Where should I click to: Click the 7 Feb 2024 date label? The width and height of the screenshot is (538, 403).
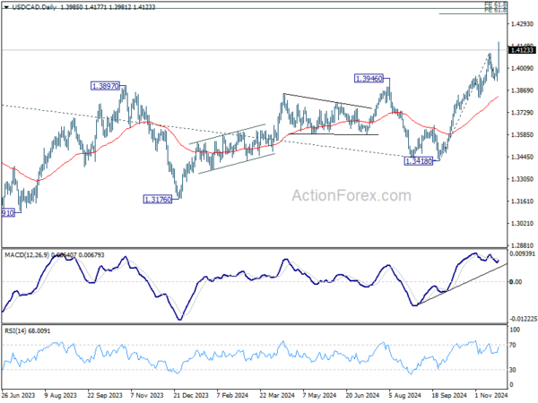click(232, 396)
